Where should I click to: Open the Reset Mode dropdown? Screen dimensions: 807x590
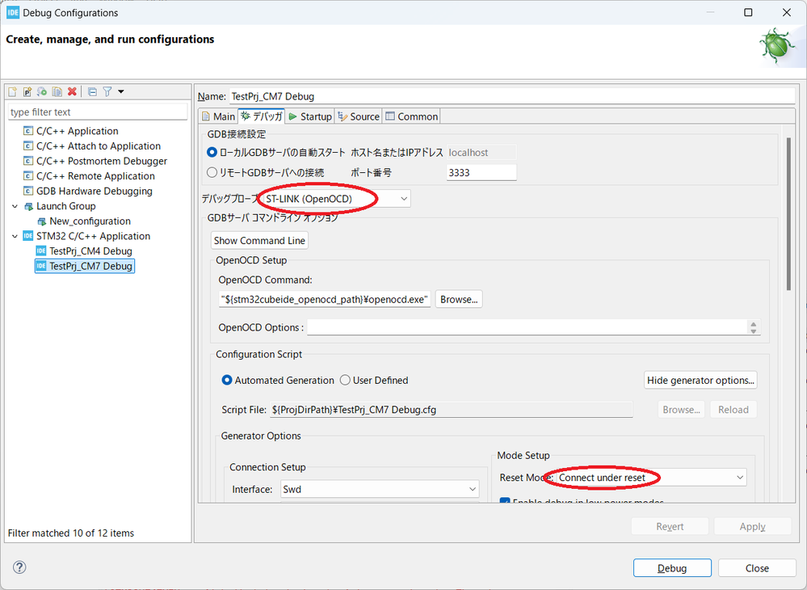tap(650, 478)
